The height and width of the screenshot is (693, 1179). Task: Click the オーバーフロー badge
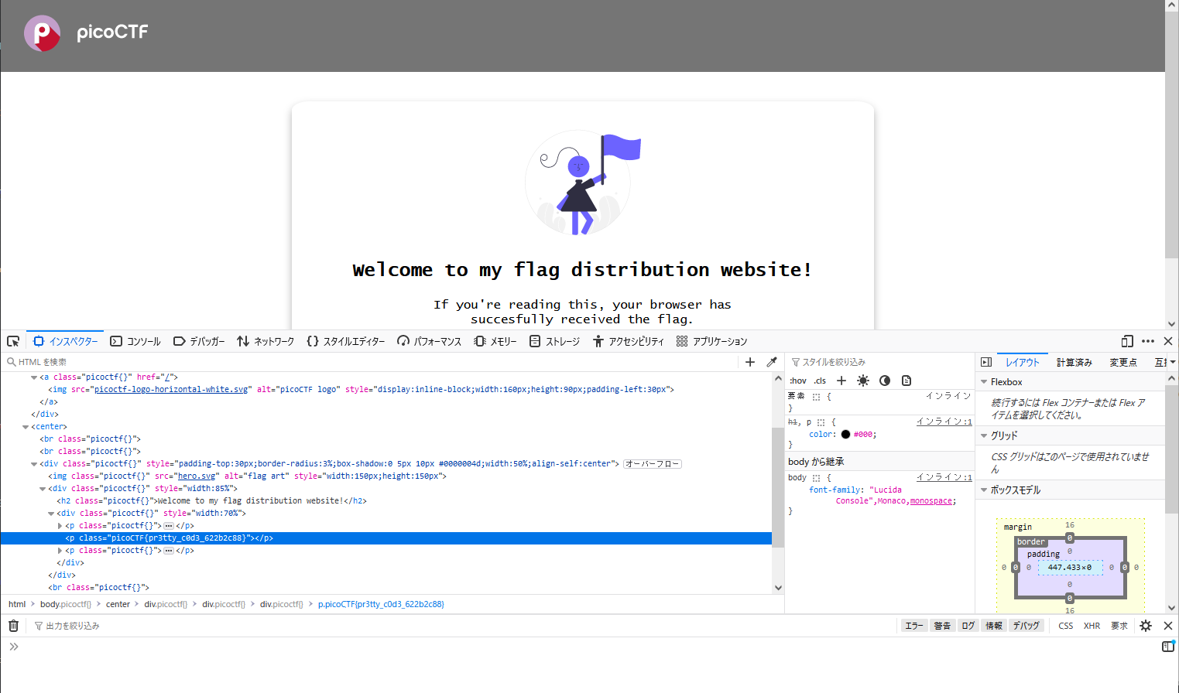pyautogui.click(x=653, y=464)
